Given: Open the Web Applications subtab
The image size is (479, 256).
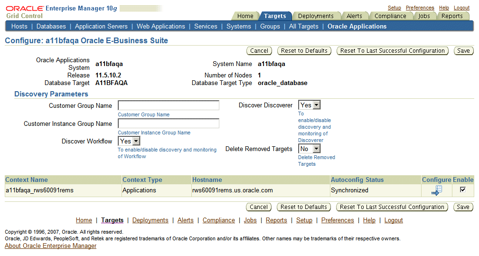Looking at the screenshot, I should click(160, 26).
